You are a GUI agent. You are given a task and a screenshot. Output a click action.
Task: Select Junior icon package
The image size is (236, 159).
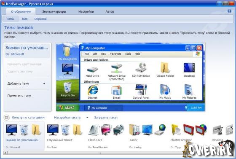point(147,136)
